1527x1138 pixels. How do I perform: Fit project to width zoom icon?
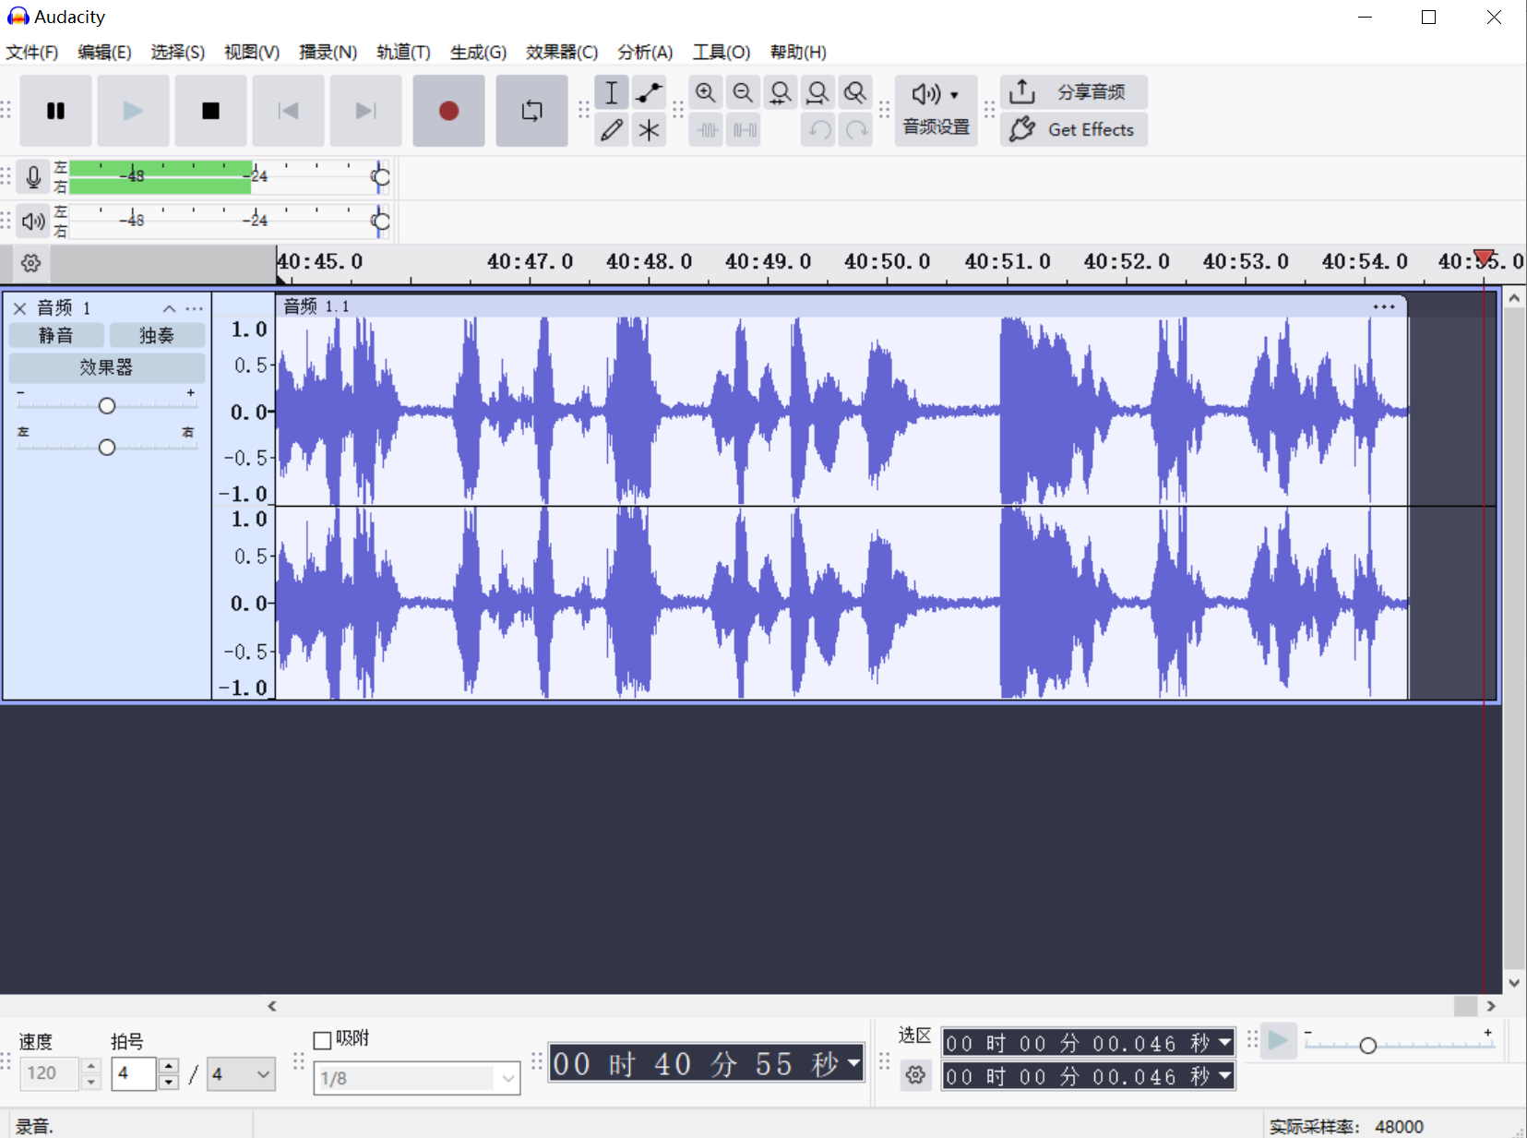coord(817,92)
